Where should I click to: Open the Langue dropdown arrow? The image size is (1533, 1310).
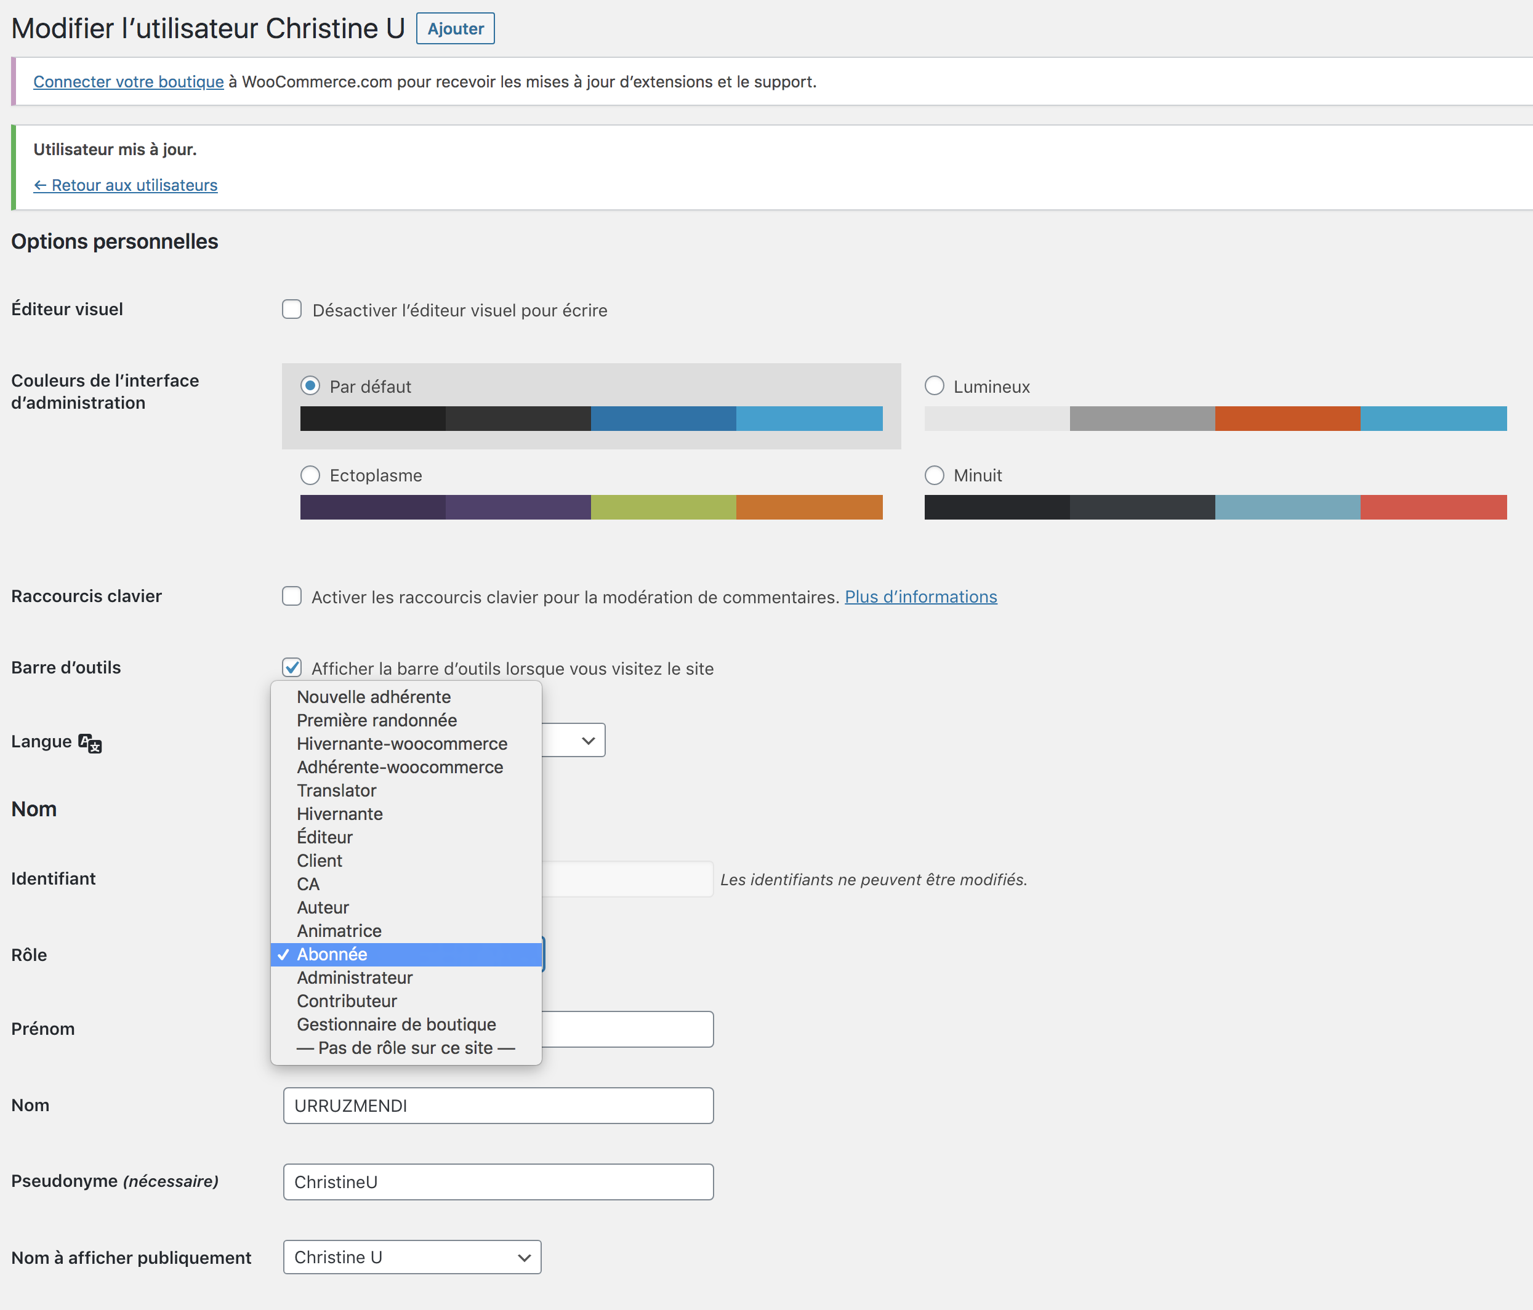(x=588, y=741)
